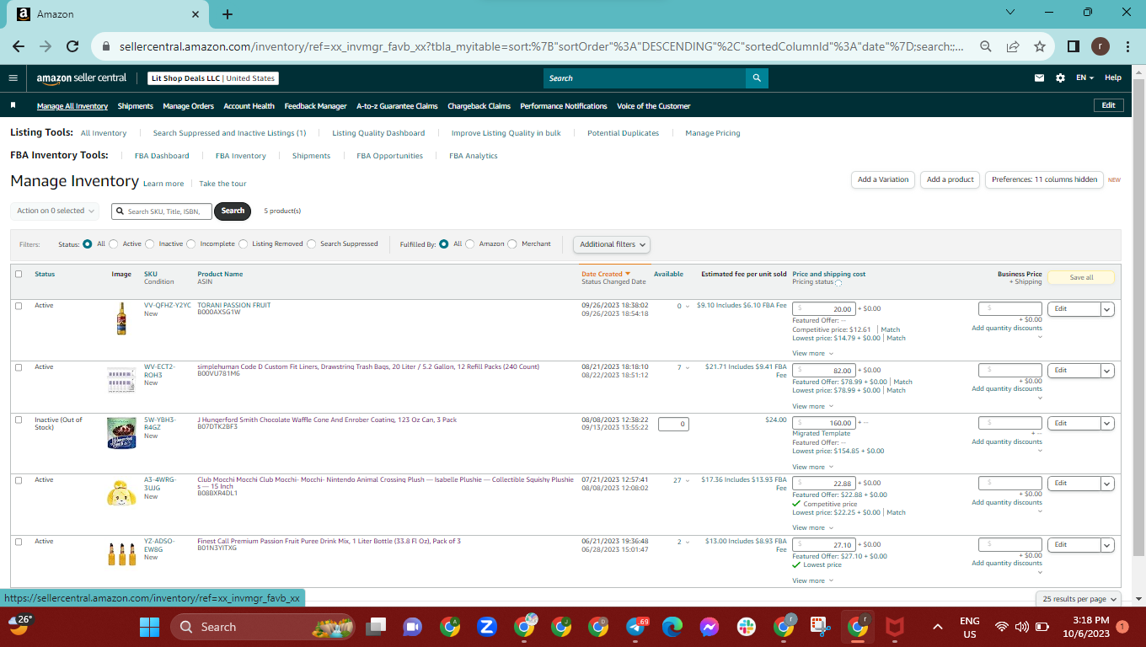The width and height of the screenshot is (1146, 647).
Task: Expand available quantity arrow for simplehuman row
Action: (688, 368)
